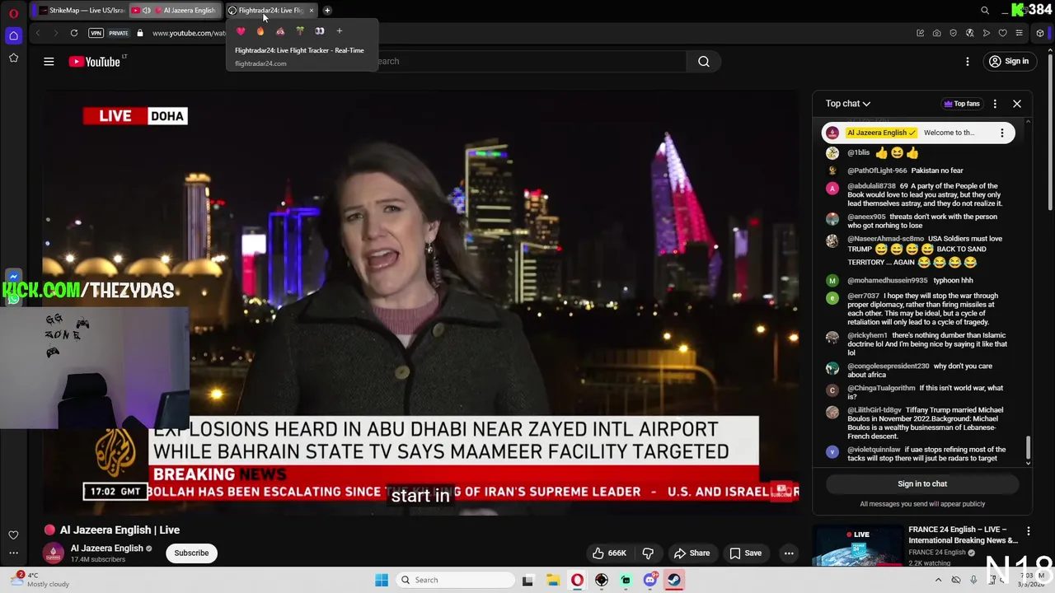Viewport: 1055px width, 593px height.
Task: Click the Opera sidebar home icon
Action: 13,35
